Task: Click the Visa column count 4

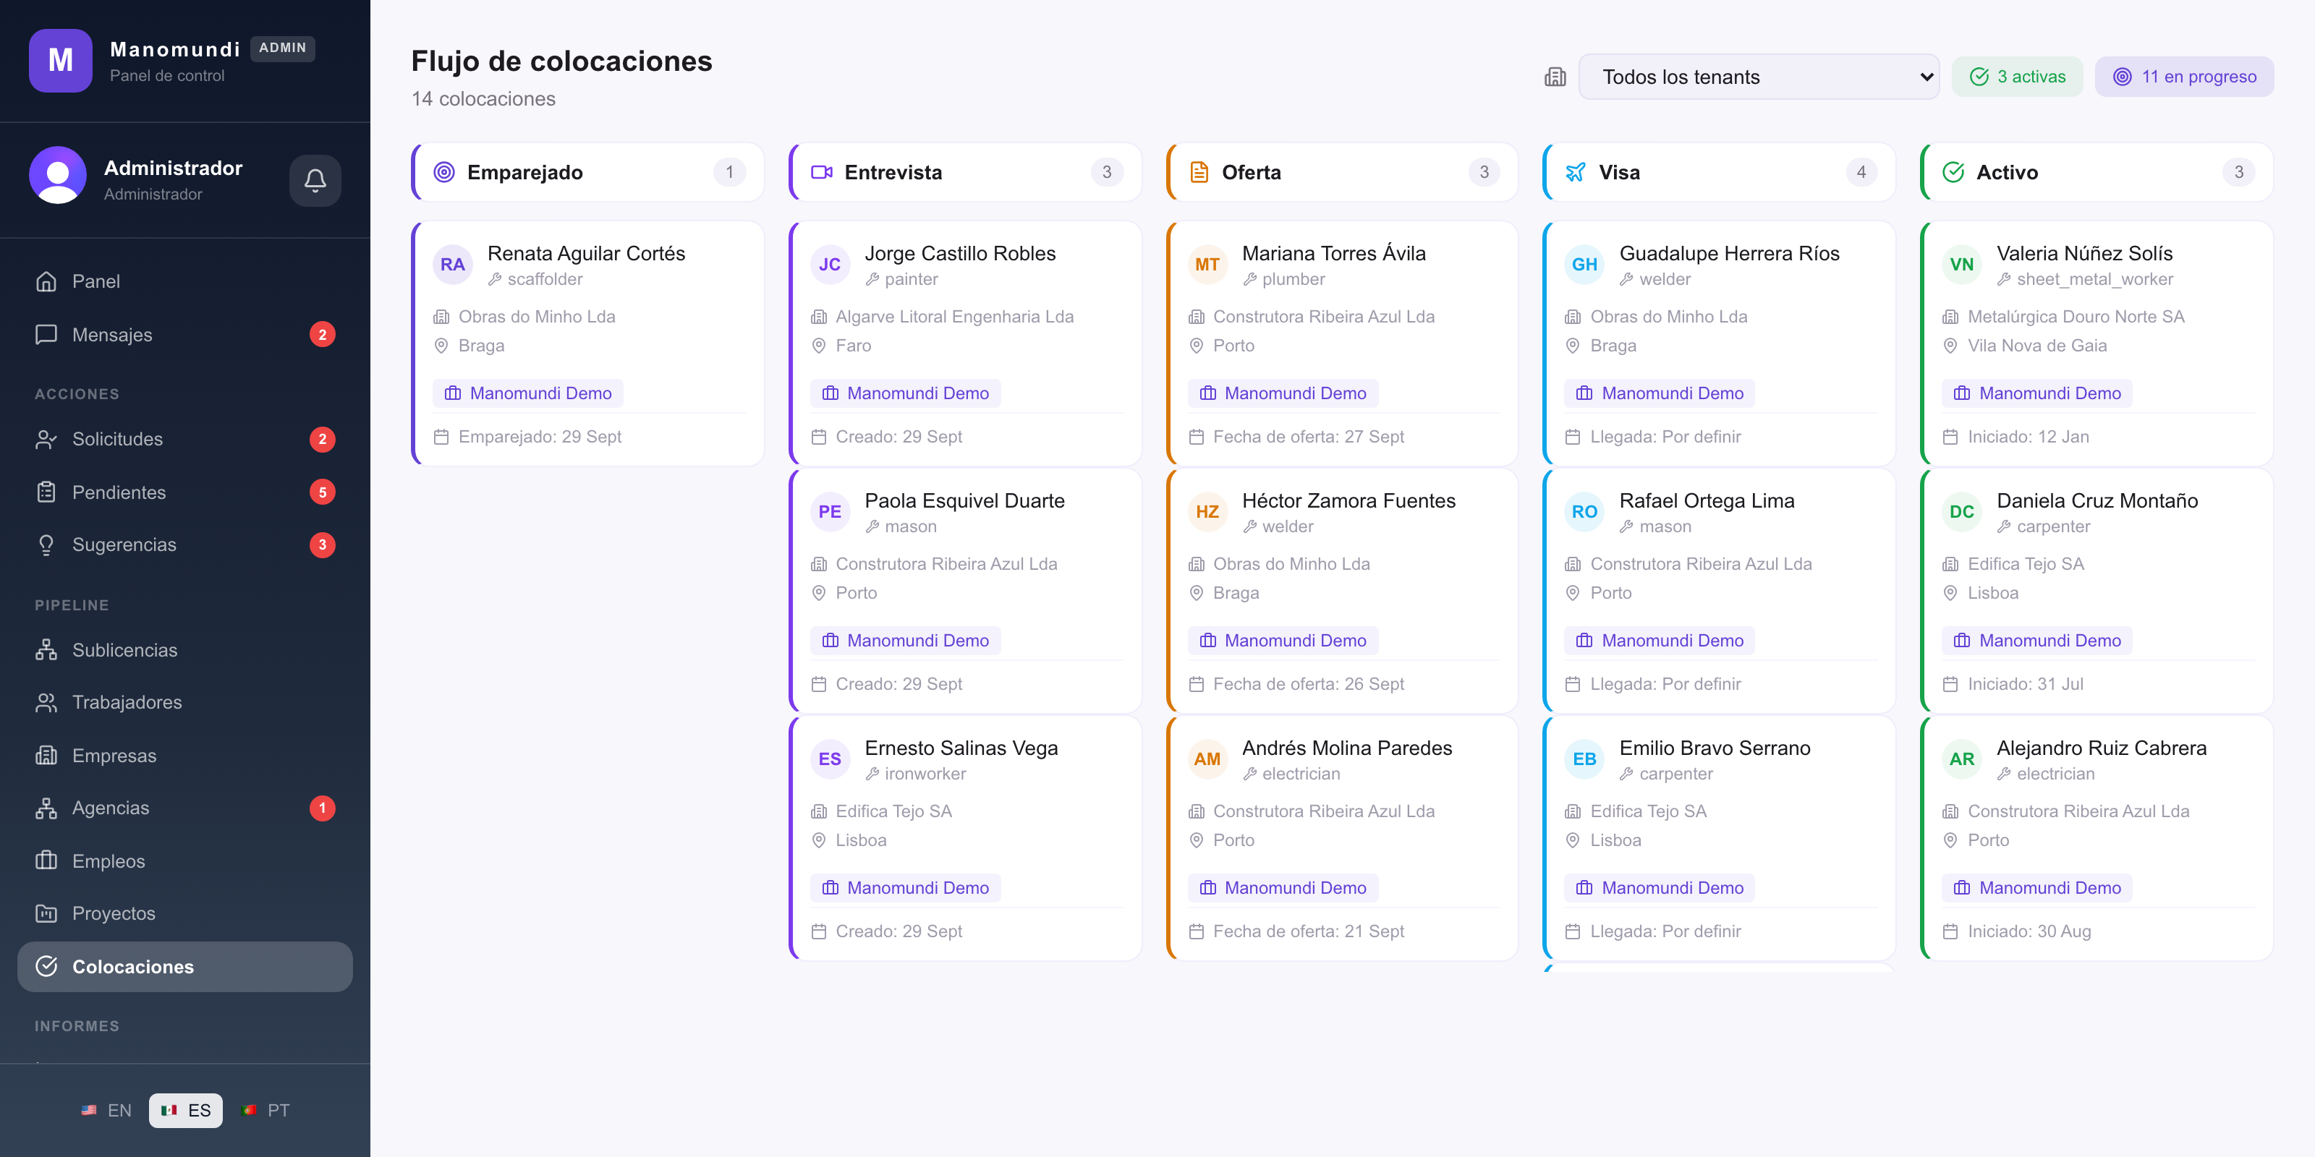Action: pyautogui.click(x=1861, y=173)
